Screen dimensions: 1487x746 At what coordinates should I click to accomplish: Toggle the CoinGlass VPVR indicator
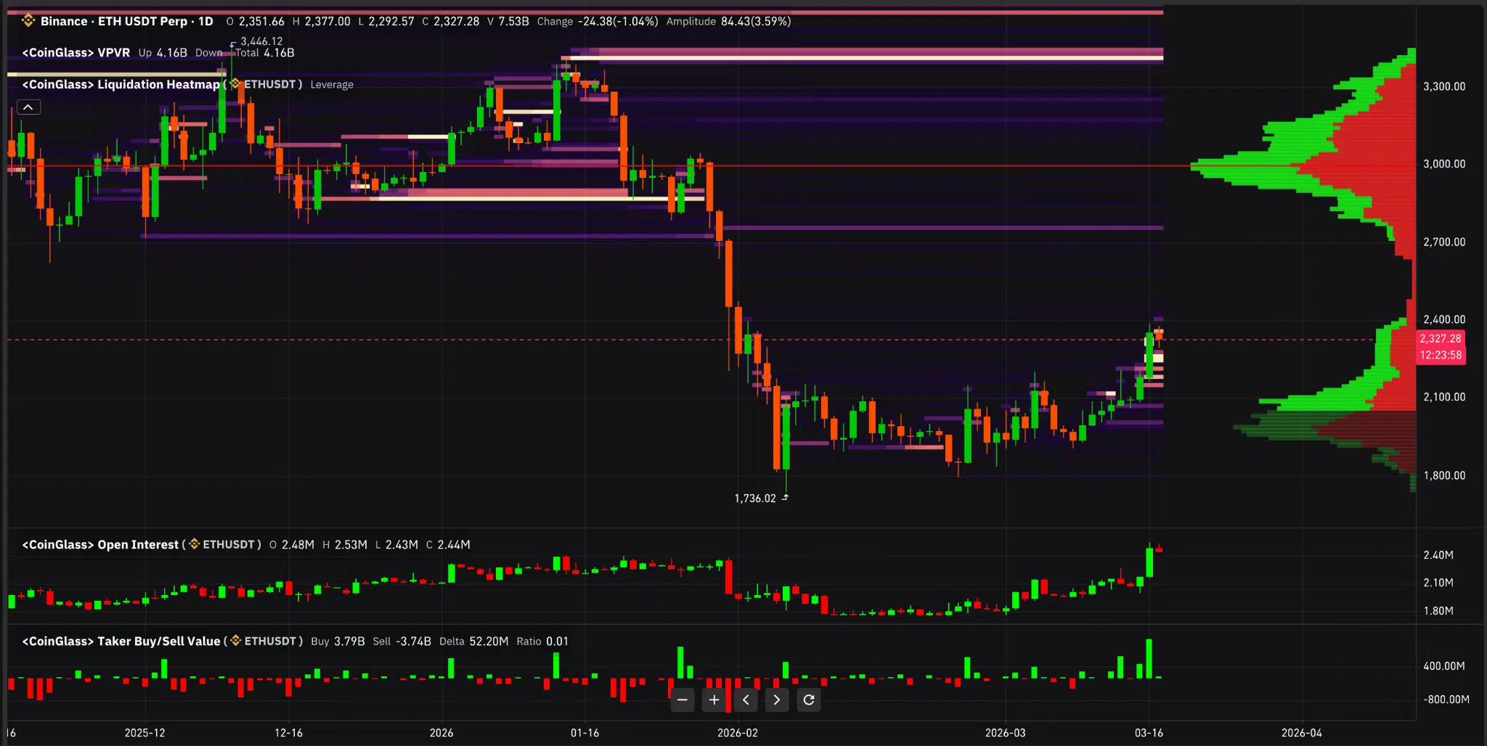click(76, 52)
